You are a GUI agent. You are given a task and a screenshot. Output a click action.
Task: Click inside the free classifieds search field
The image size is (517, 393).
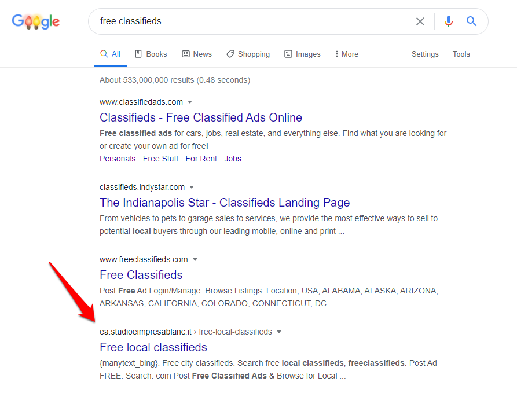(x=249, y=21)
